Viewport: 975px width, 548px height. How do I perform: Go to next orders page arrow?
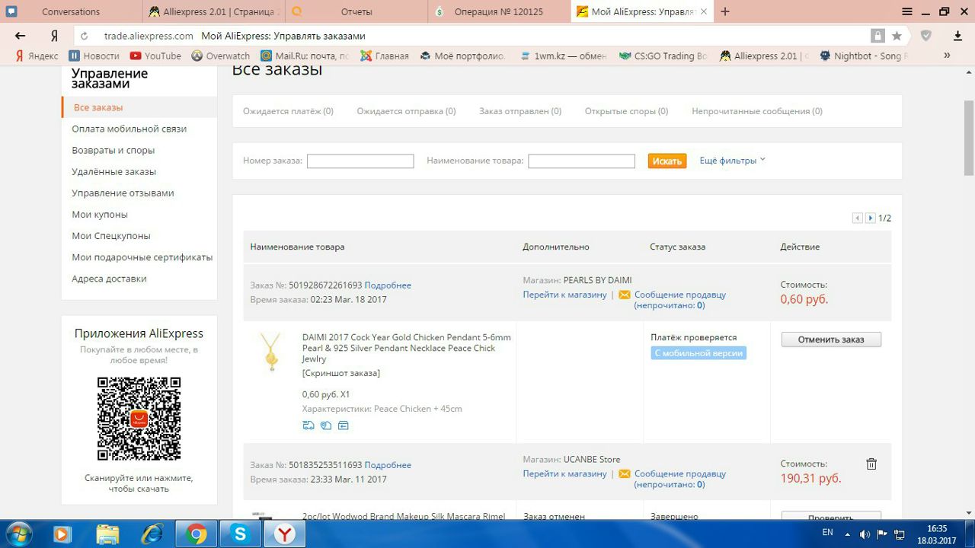coord(870,218)
